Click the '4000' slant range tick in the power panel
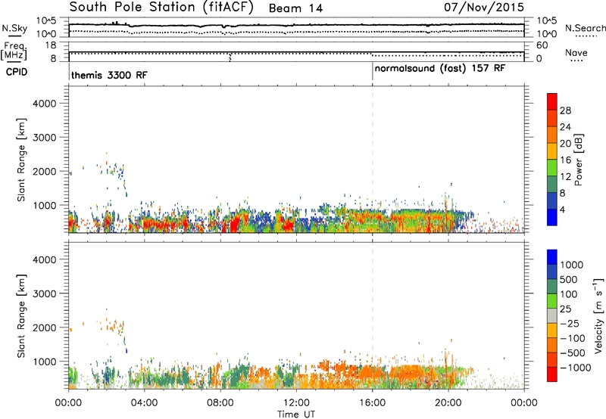This screenshot has width=606, height=419. pyautogui.click(x=45, y=104)
